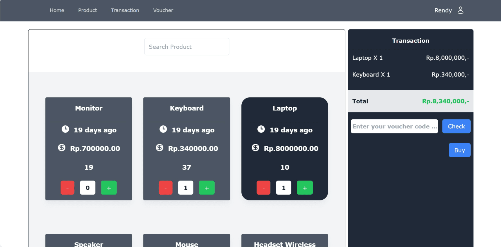Remove one Keyboard using minus button
This screenshot has width=501, height=247.
tap(165, 188)
